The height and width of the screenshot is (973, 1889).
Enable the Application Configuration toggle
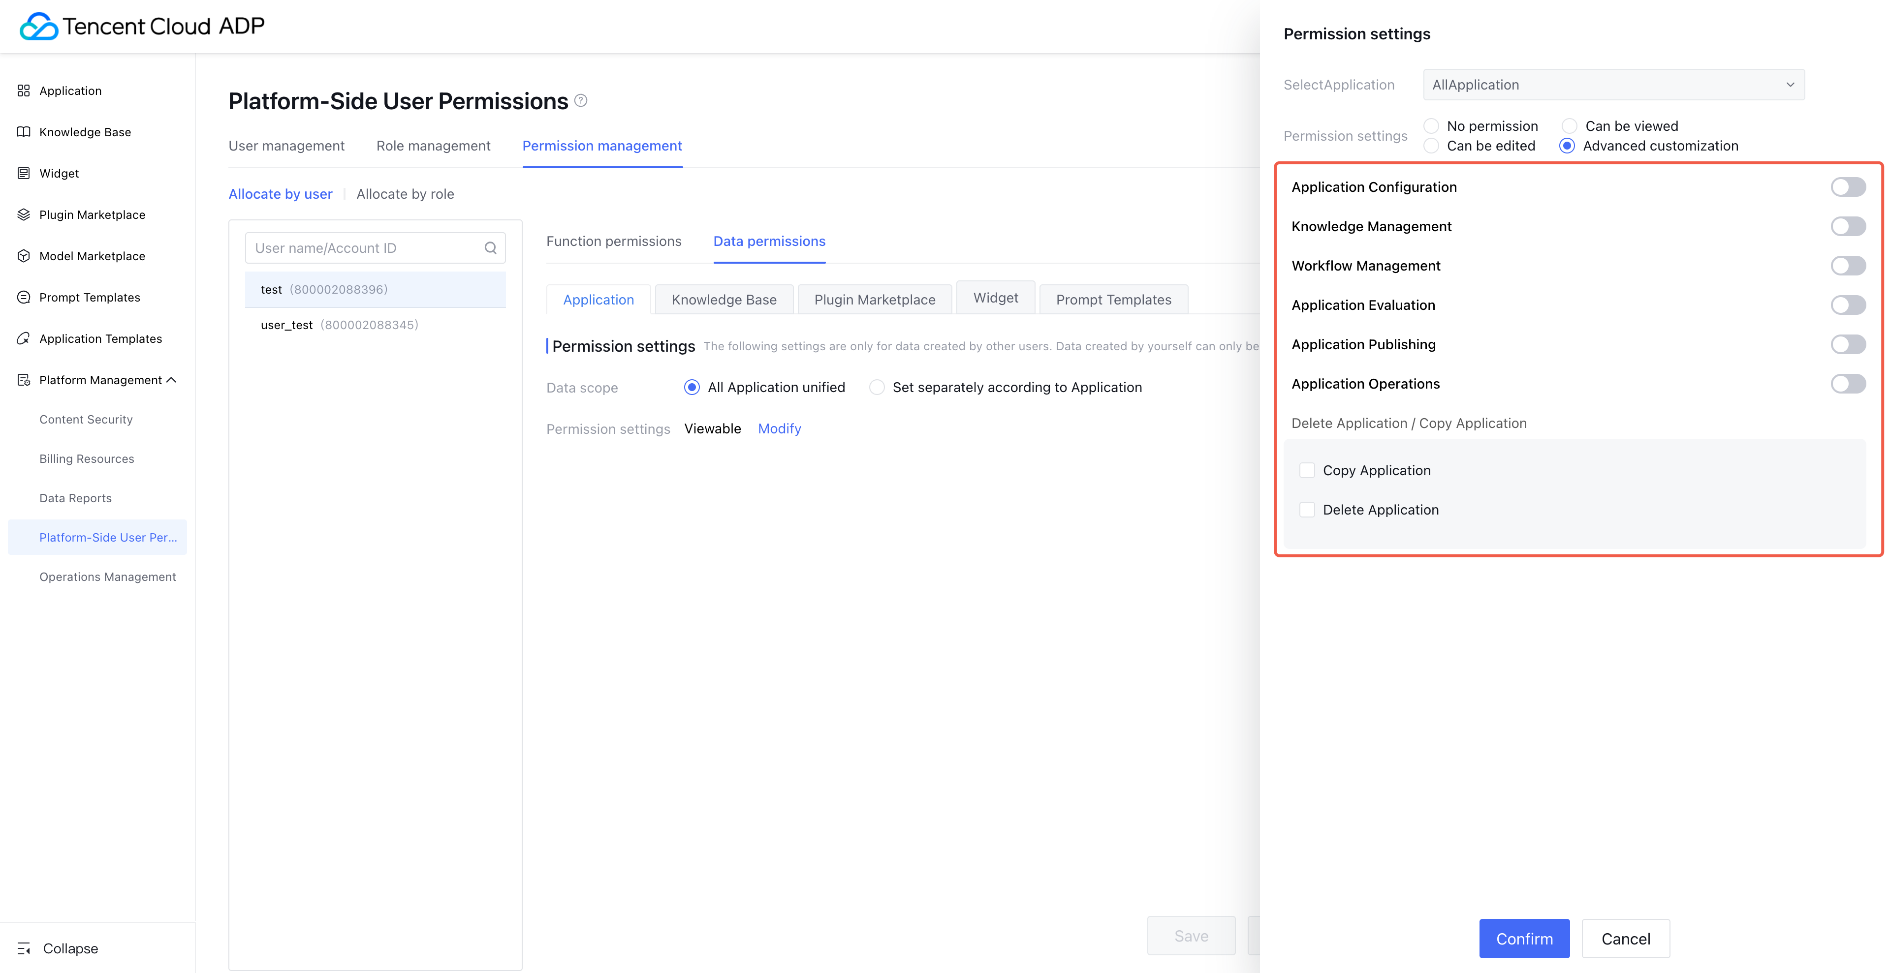point(1848,187)
